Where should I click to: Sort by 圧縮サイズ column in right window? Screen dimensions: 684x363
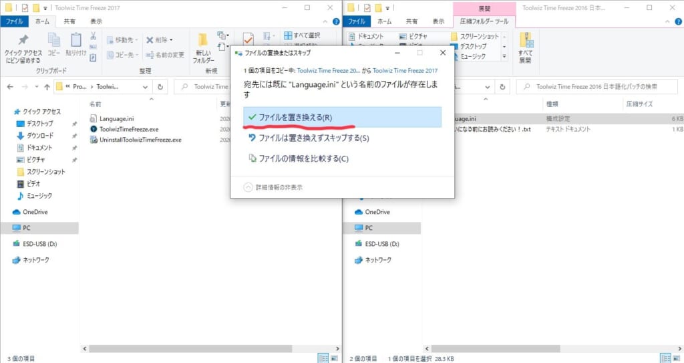pyautogui.click(x=639, y=104)
